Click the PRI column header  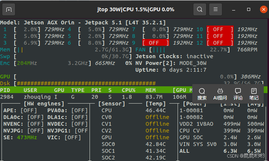(96, 90)
